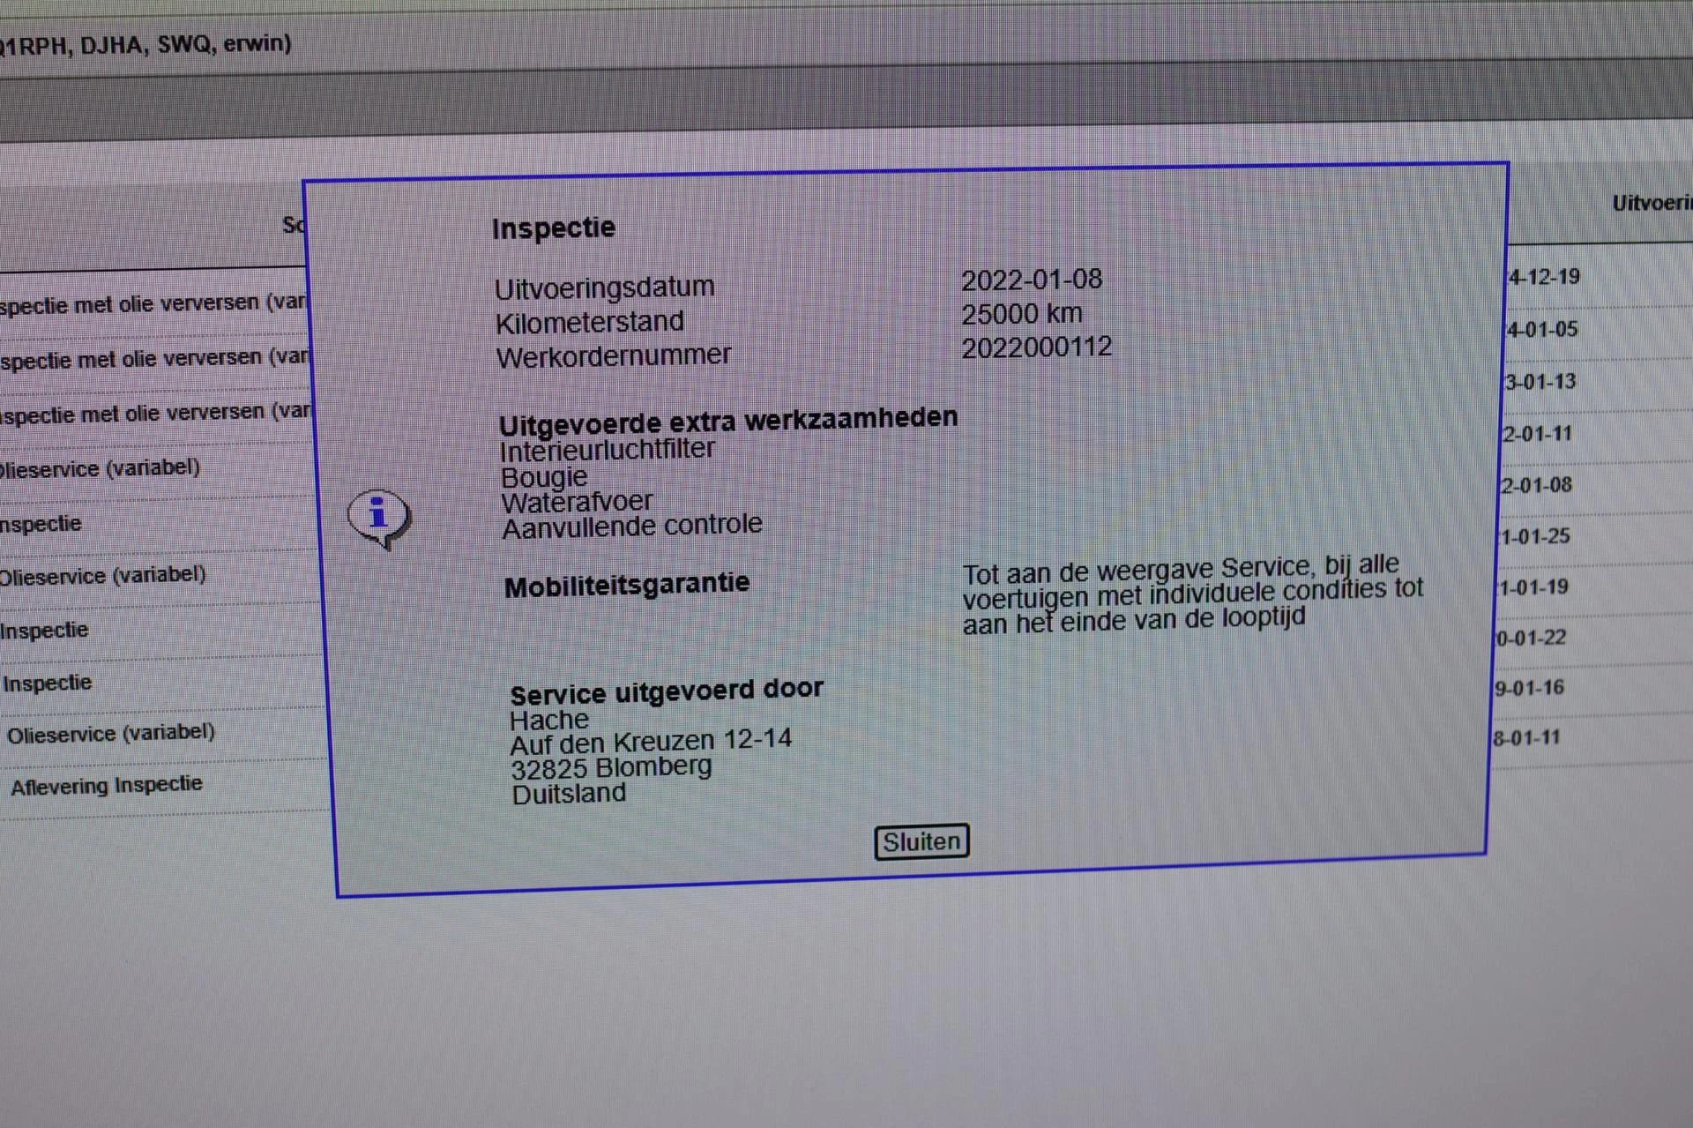Select the bottom Olieservice (variabel) row
Screen dimensions: 1693x1128
click(x=111, y=733)
